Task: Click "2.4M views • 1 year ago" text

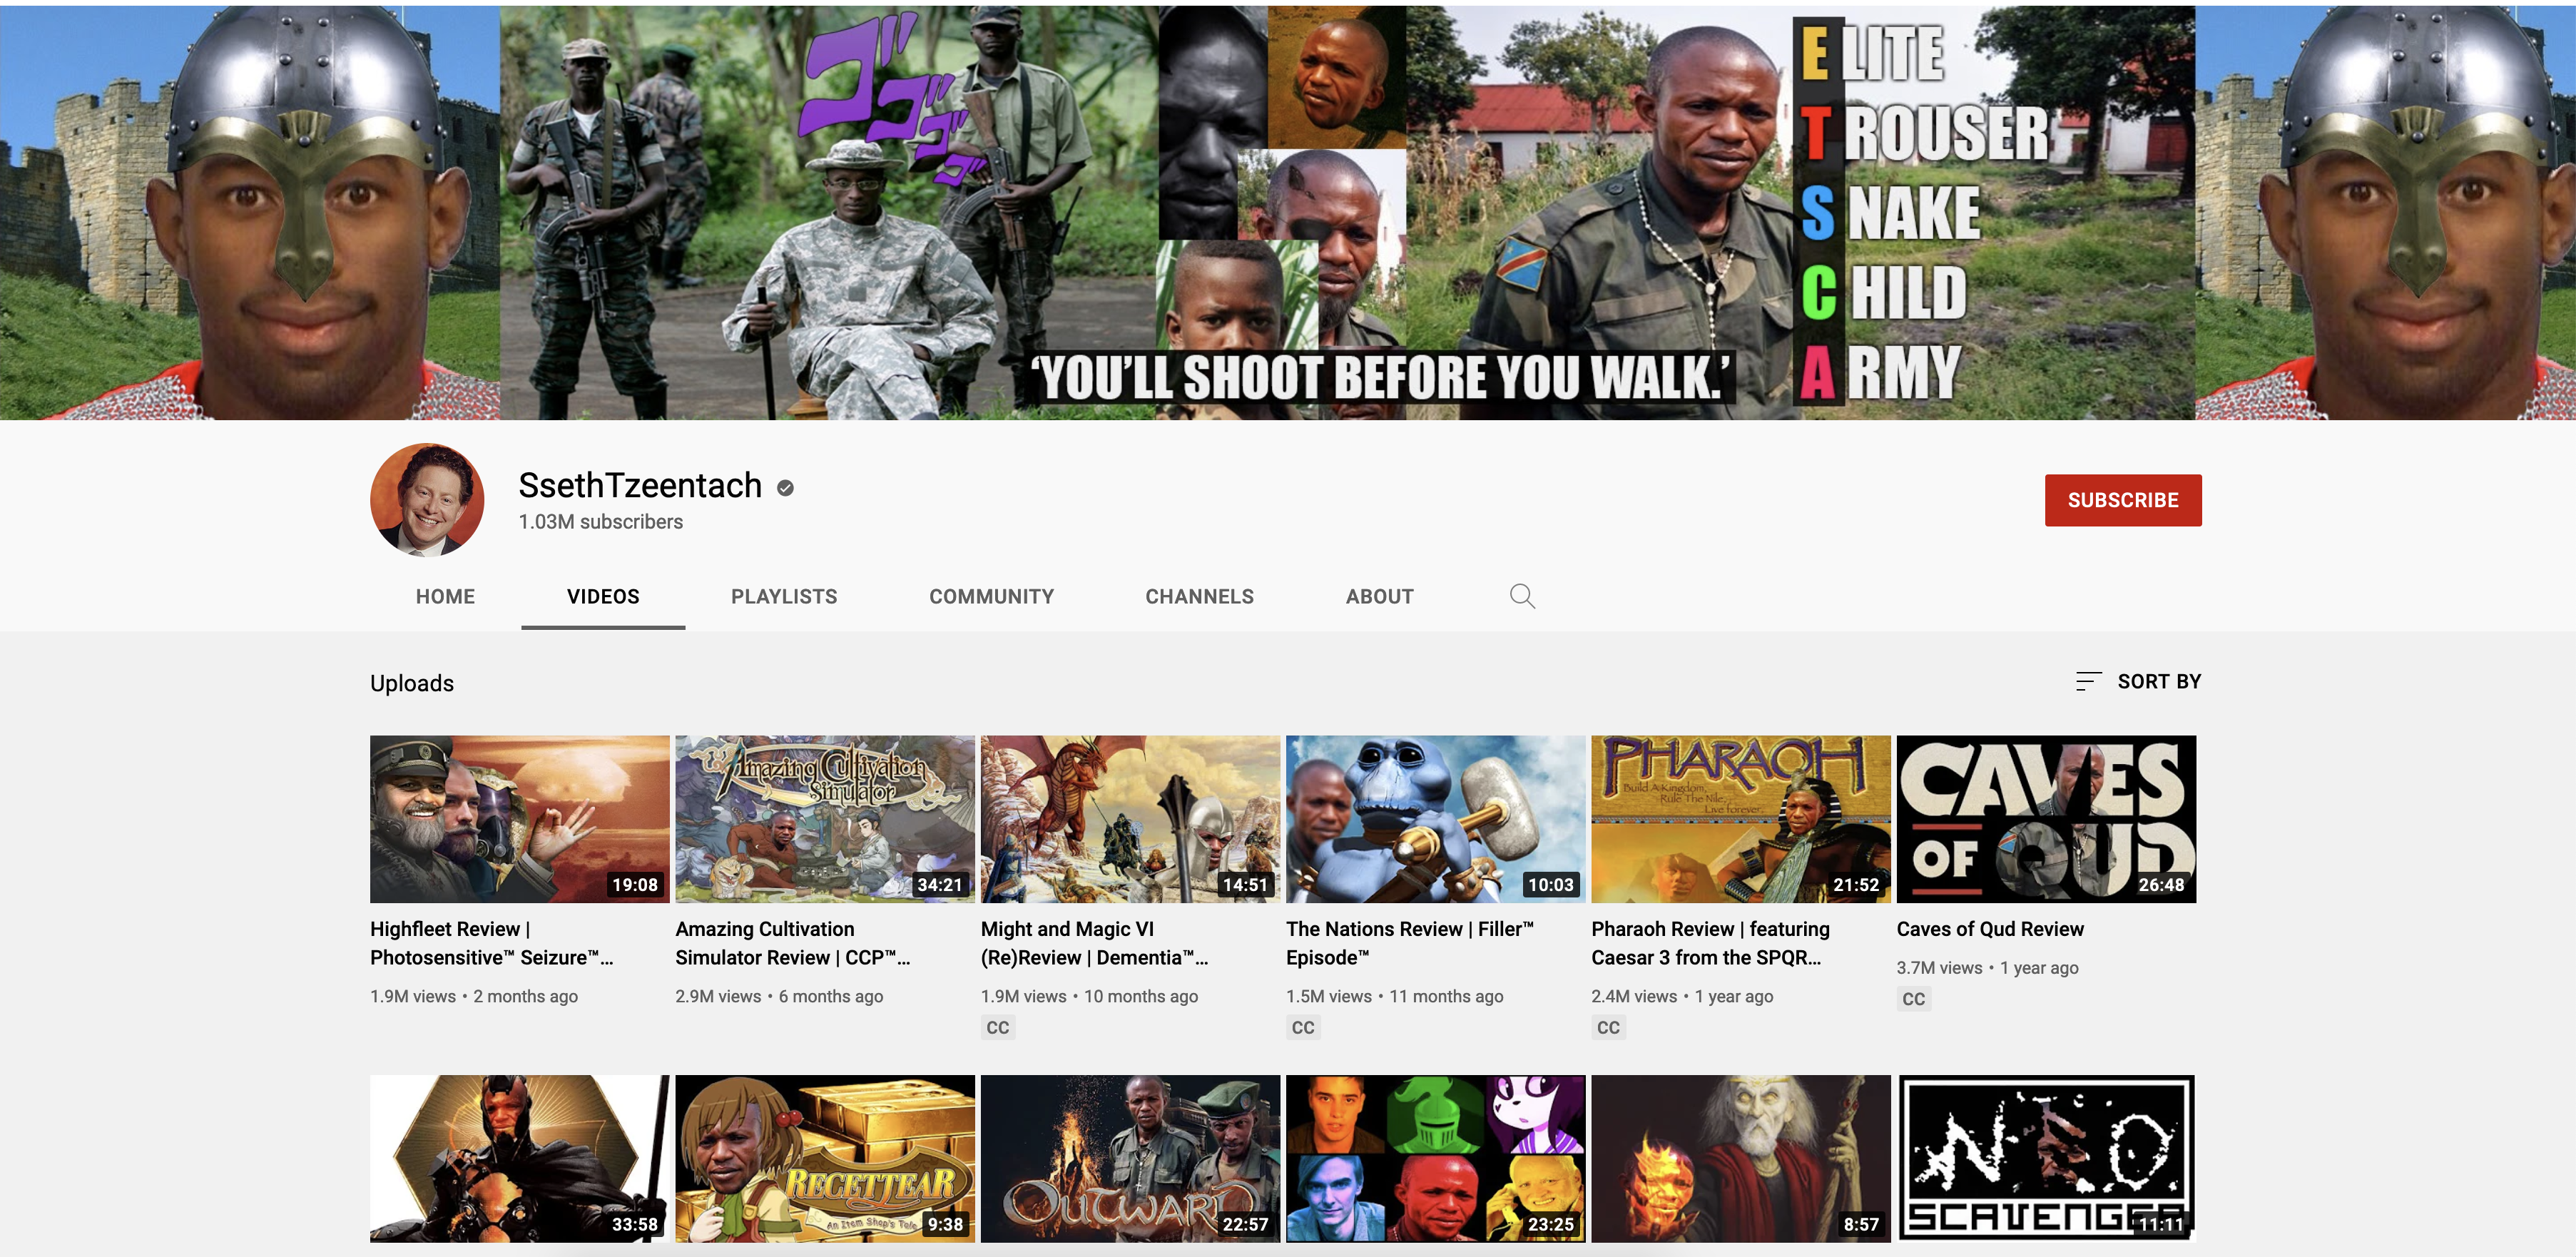Action: [1682, 996]
